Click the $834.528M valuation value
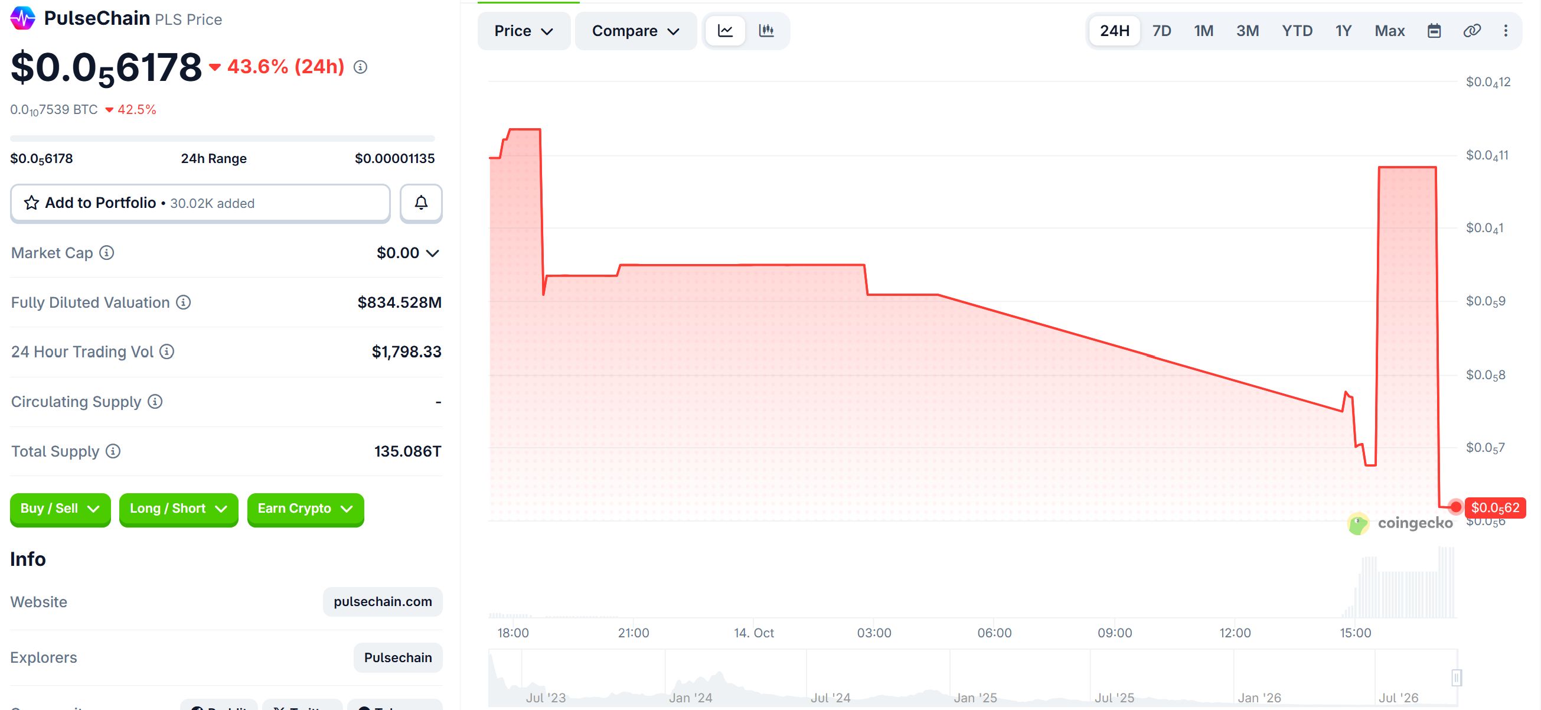Image resolution: width=1541 pixels, height=710 pixels. coord(400,302)
